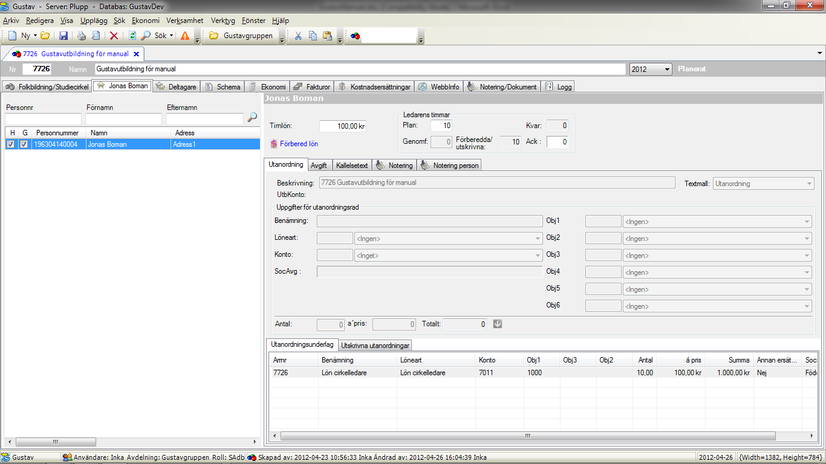Click the save diskette icon
Screen dimensions: 826x464
point(63,36)
